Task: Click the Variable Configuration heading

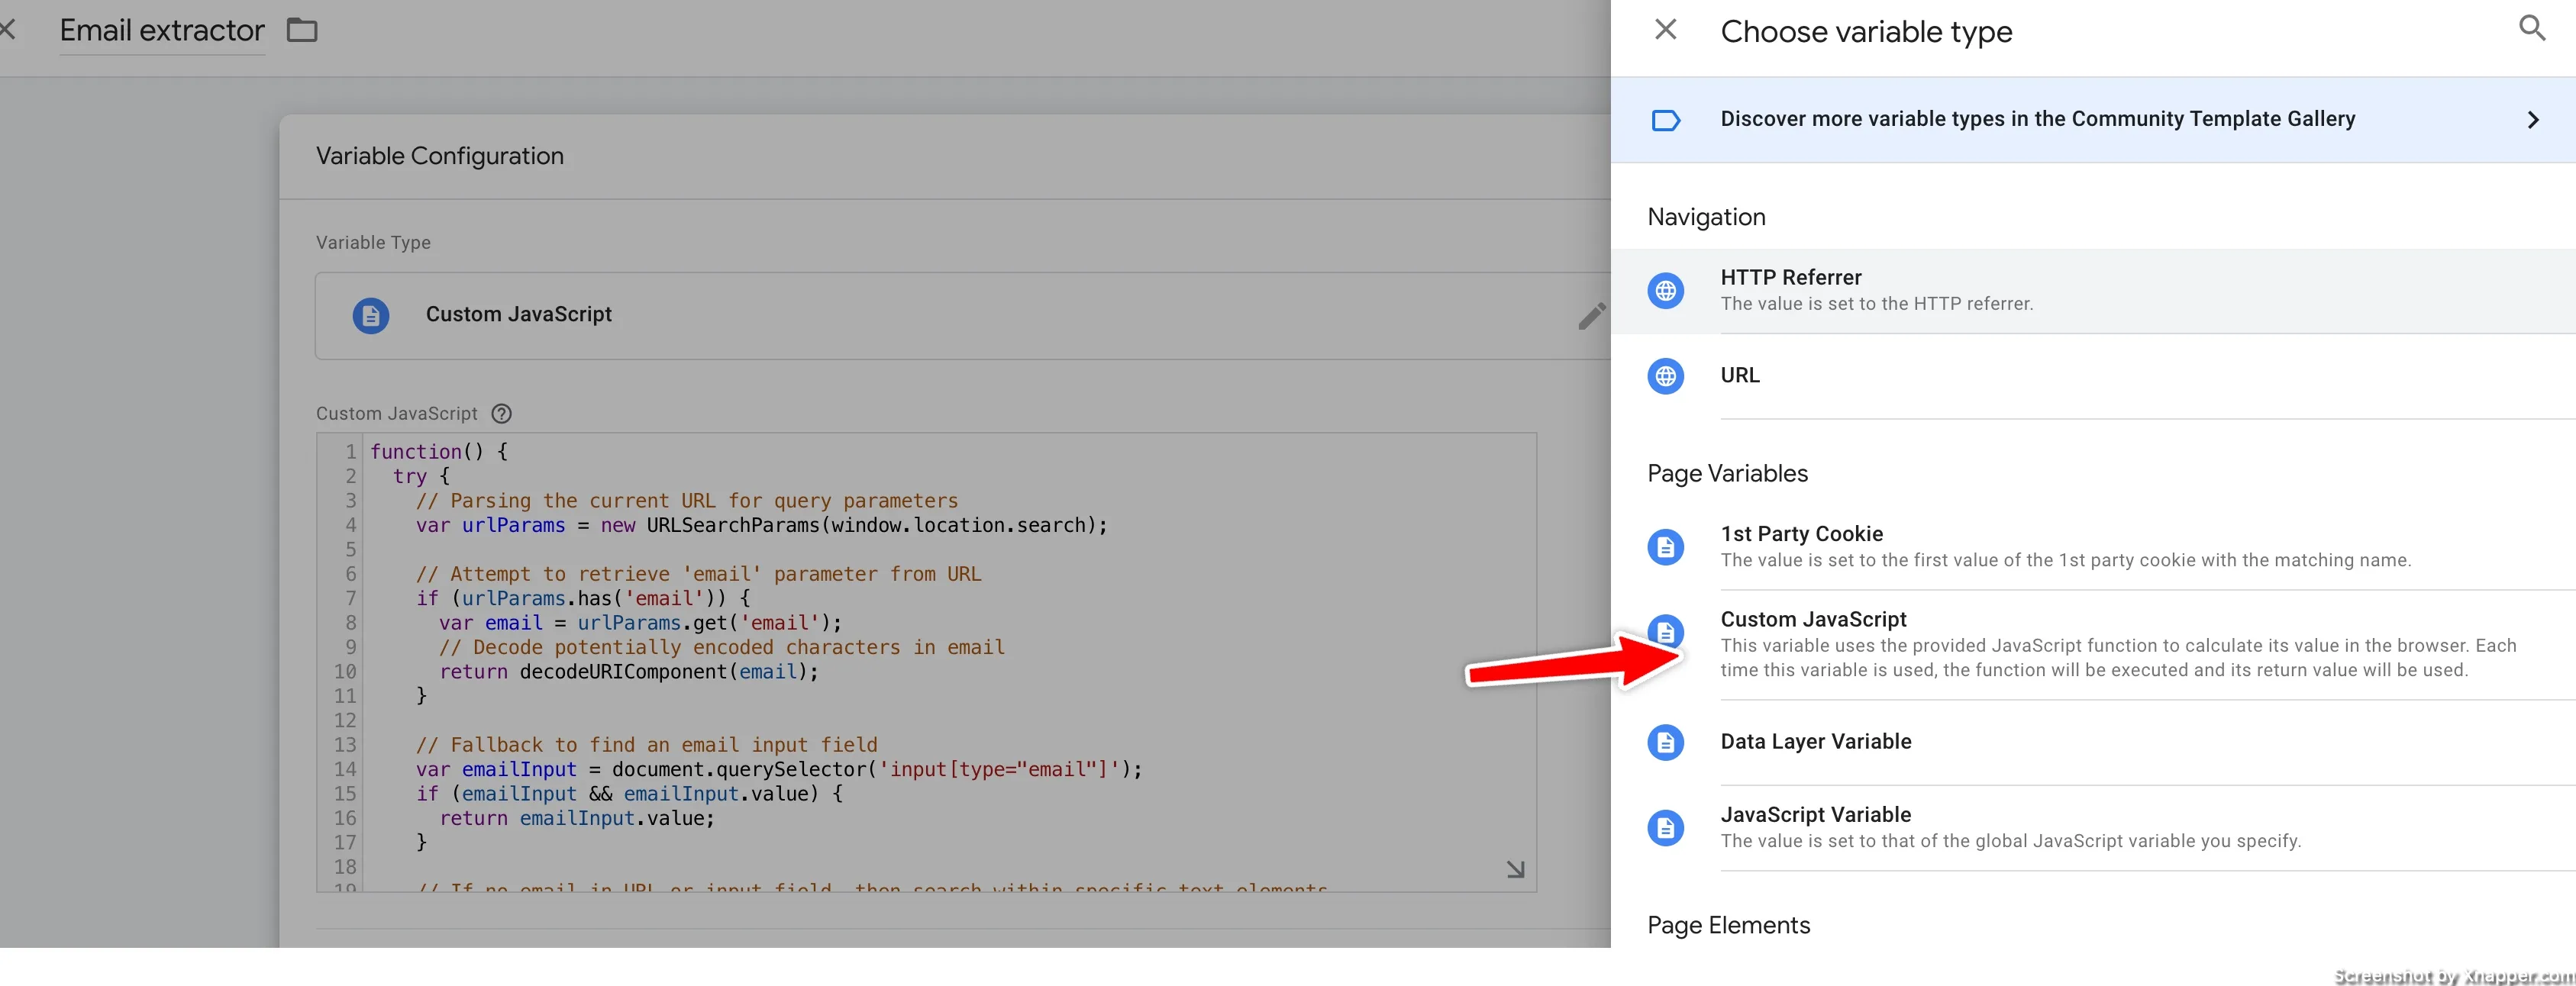Action: [440, 156]
